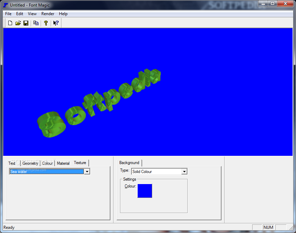The width and height of the screenshot is (296, 233).
Task: Minimize the Font Magic window
Action: click(263, 3)
